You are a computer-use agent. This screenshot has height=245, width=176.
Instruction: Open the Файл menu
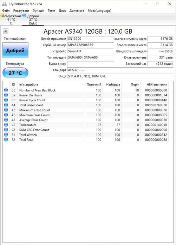[x=6, y=11]
